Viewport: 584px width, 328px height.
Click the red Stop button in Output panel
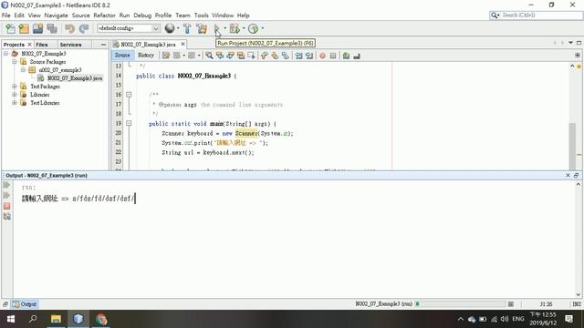click(x=6, y=206)
